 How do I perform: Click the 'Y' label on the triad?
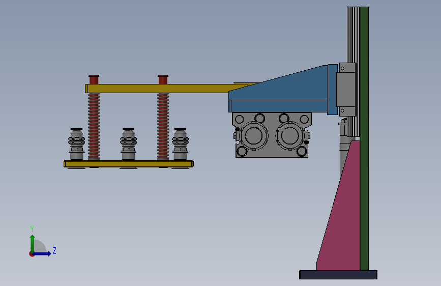pyautogui.click(x=32, y=229)
